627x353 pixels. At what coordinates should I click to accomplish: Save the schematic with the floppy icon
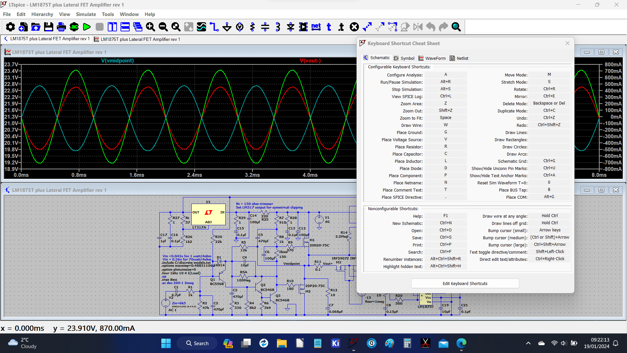click(x=49, y=27)
